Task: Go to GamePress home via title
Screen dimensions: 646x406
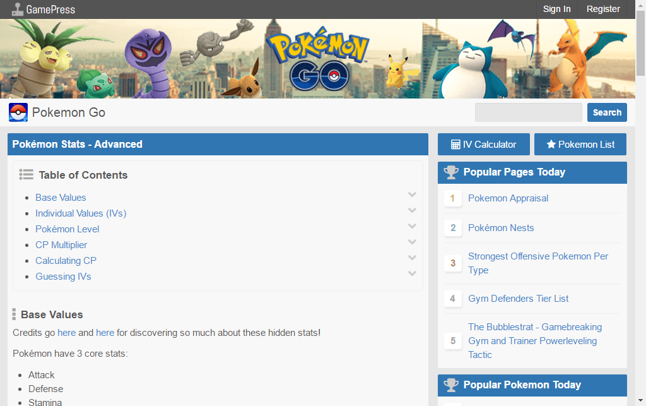Action: click(50, 9)
